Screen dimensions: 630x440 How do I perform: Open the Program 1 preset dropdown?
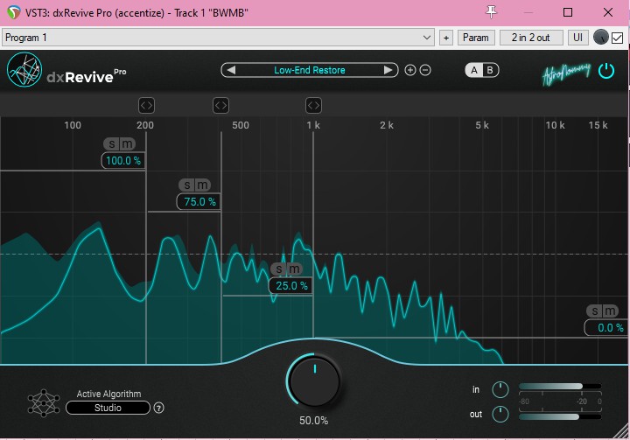pos(218,38)
